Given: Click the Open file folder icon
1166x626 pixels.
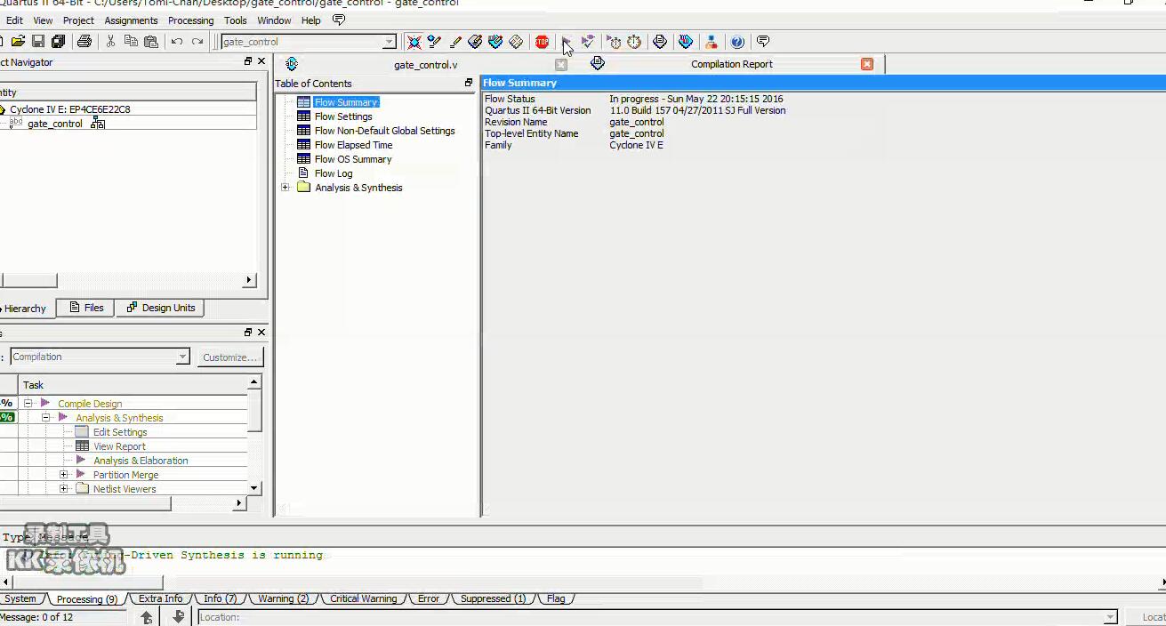Looking at the screenshot, I should pos(18,42).
